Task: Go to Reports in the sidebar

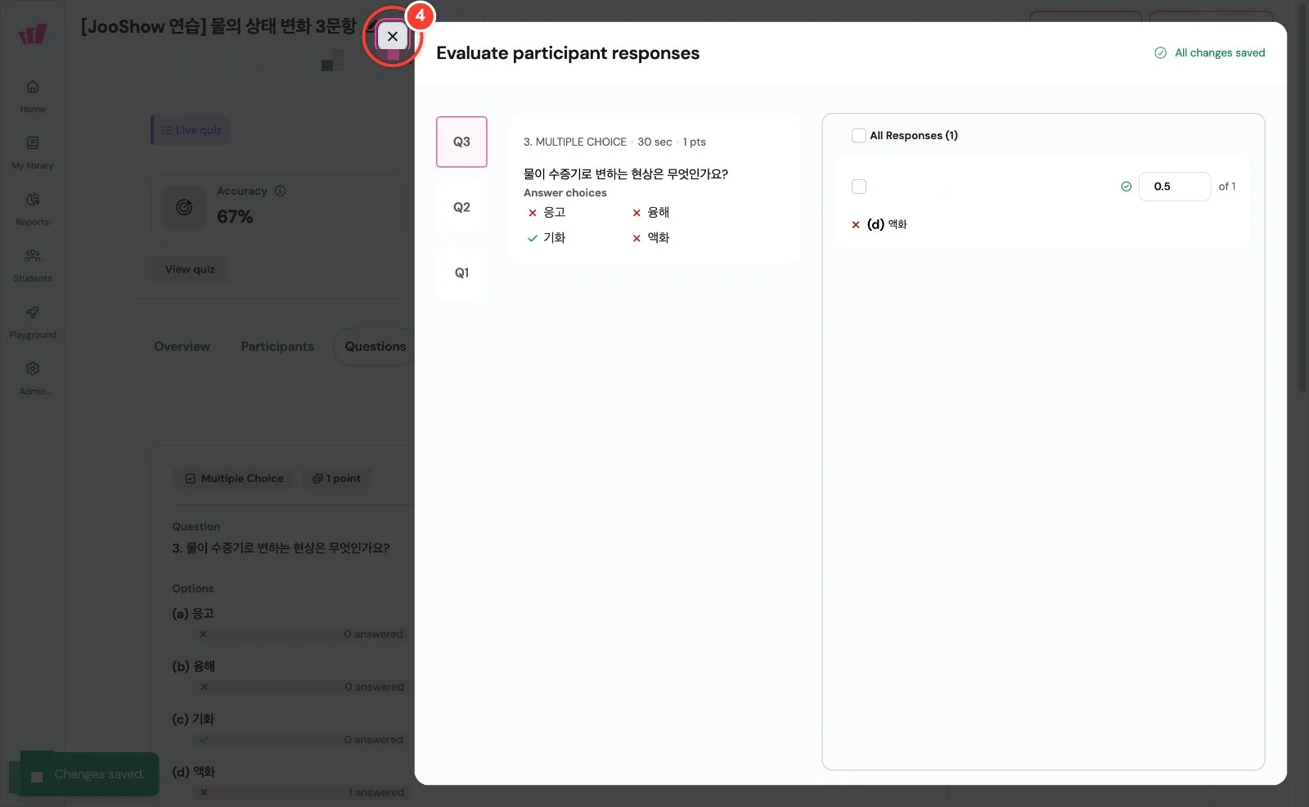Action: [33, 209]
